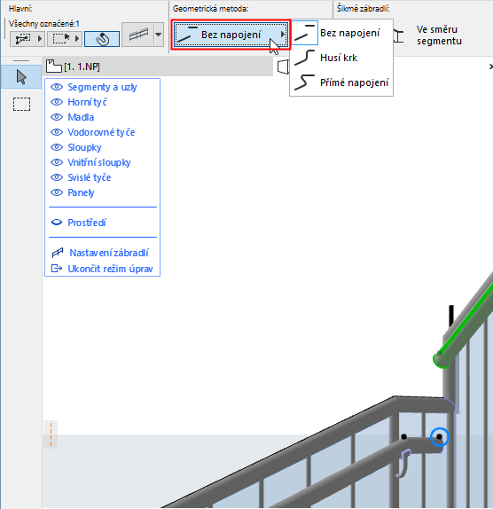This screenshot has height=509, width=493.
Task: Click the rectangle arrow selection method icon
Action: [x=61, y=39]
